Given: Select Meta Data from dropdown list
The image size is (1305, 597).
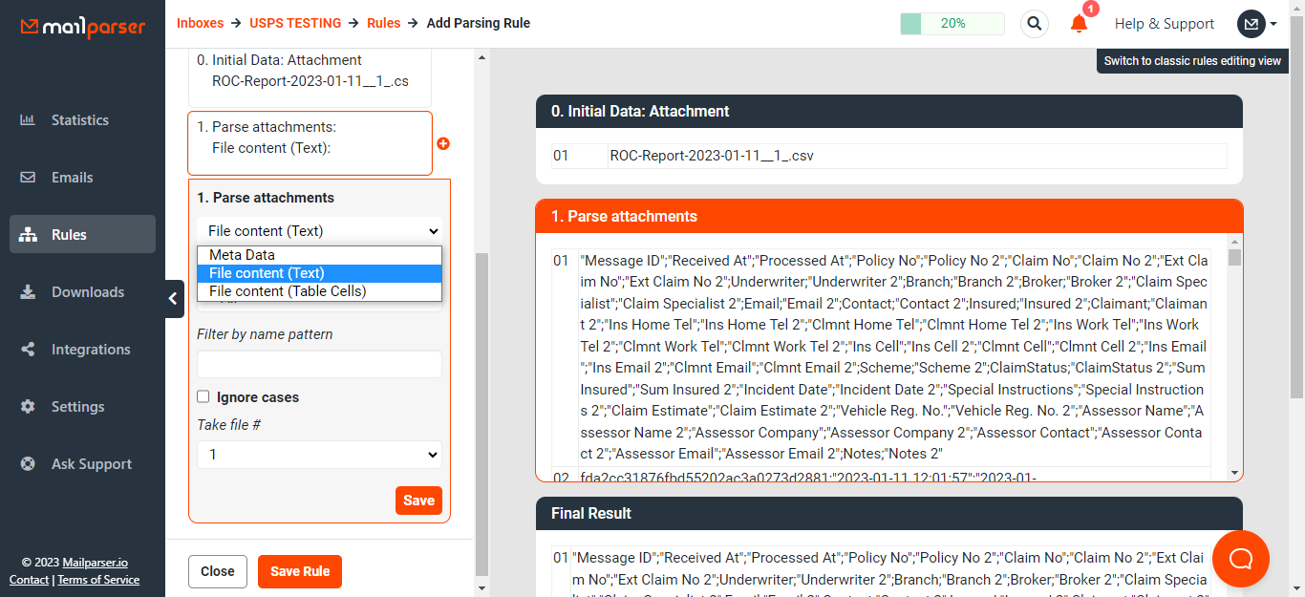Looking at the screenshot, I should tap(243, 255).
